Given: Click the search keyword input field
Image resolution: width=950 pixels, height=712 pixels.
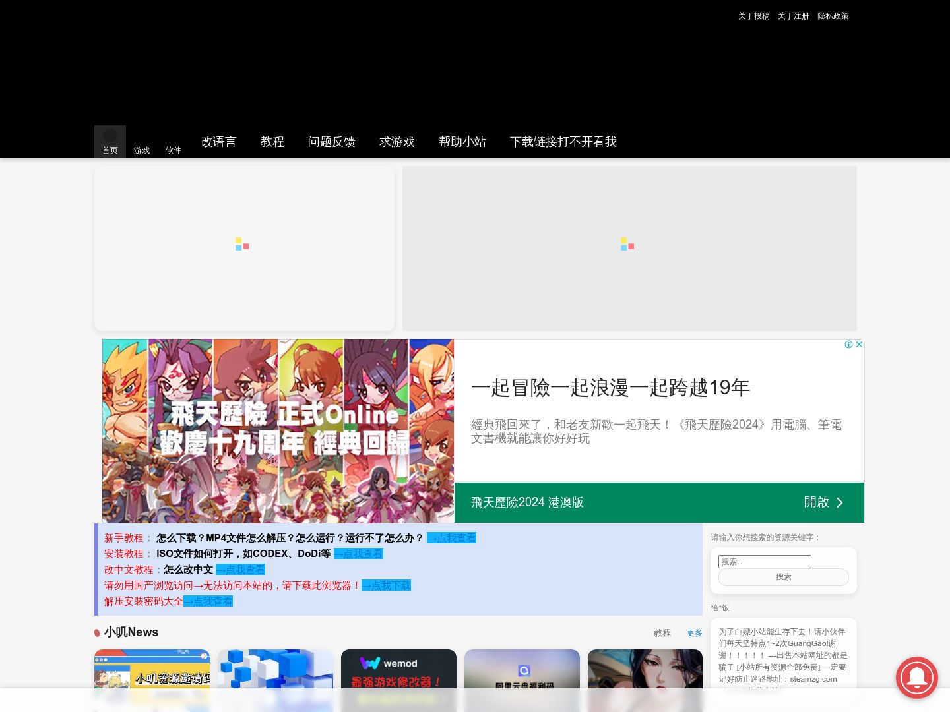Looking at the screenshot, I should click(x=765, y=562).
